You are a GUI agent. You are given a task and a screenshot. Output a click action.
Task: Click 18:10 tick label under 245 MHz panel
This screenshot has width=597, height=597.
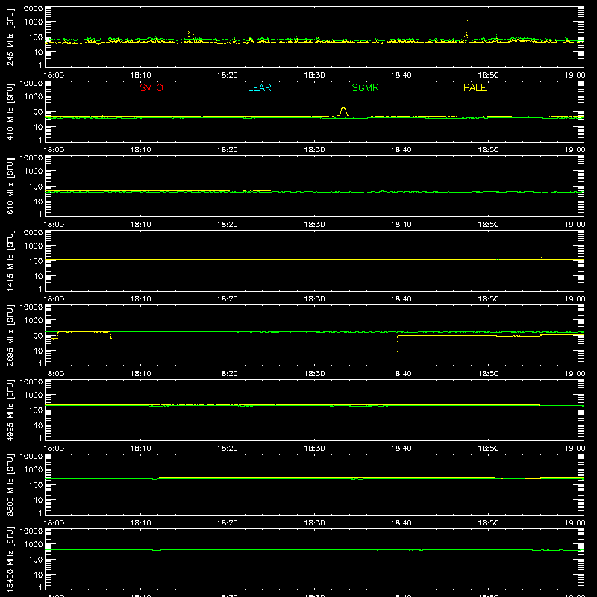[x=140, y=75]
